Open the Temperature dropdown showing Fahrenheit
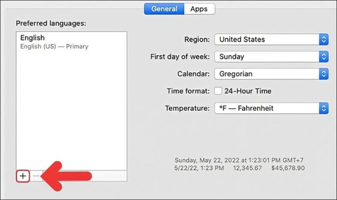 (272, 108)
